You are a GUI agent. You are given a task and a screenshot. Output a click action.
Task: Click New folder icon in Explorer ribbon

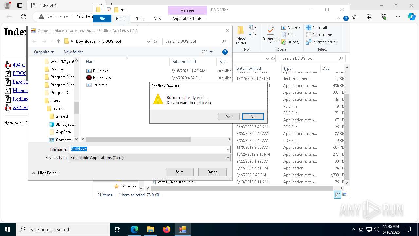coord(241,35)
